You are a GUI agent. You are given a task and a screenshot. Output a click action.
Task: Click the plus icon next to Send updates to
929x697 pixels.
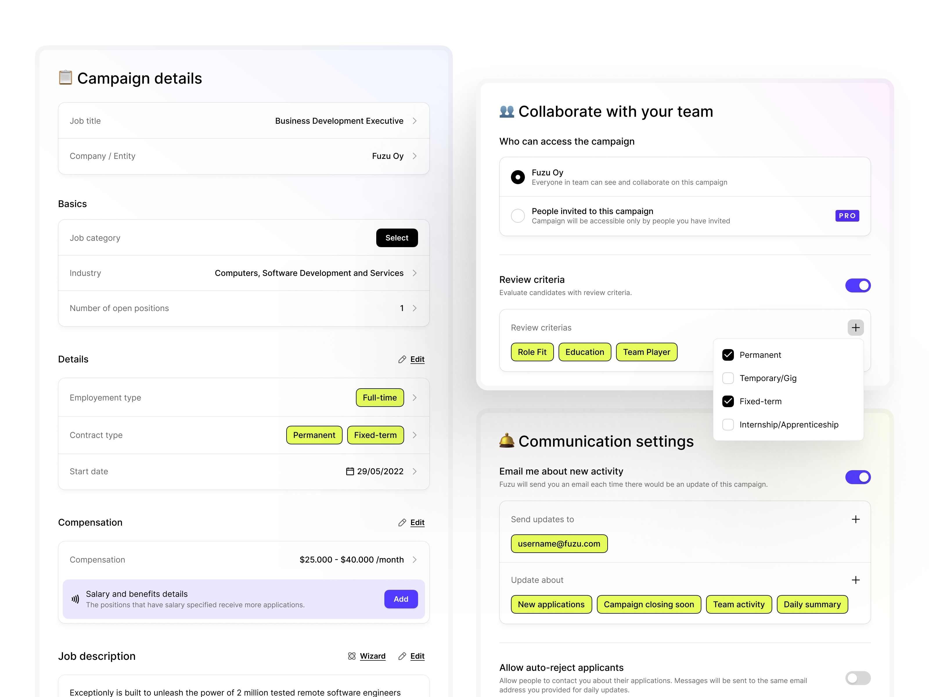[856, 519]
